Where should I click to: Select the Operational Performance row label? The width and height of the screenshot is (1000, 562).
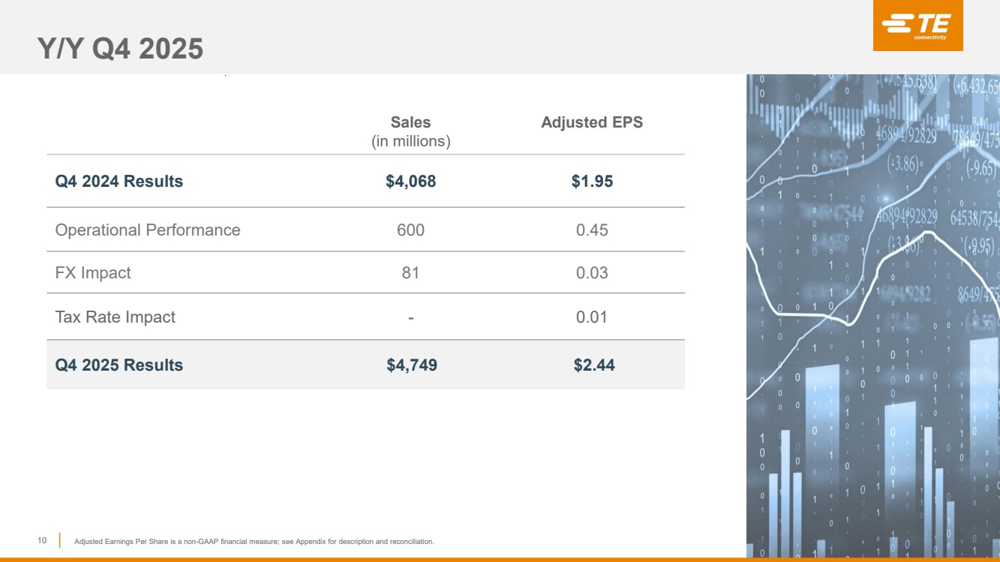click(147, 230)
